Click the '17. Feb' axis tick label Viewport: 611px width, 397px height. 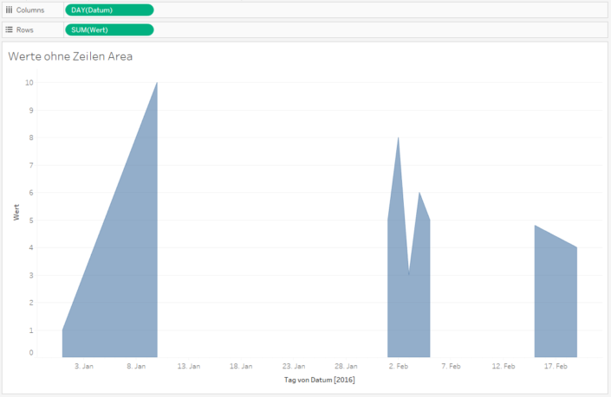pyautogui.click(x=556, y=366)
